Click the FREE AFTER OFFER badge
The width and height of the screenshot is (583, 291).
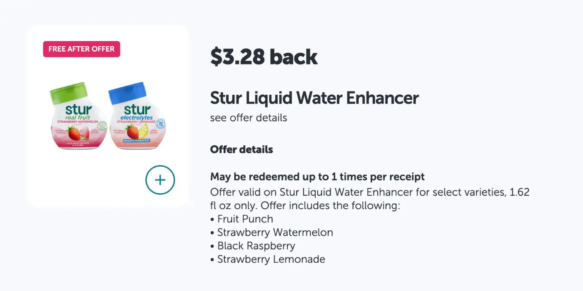[82, 49]
